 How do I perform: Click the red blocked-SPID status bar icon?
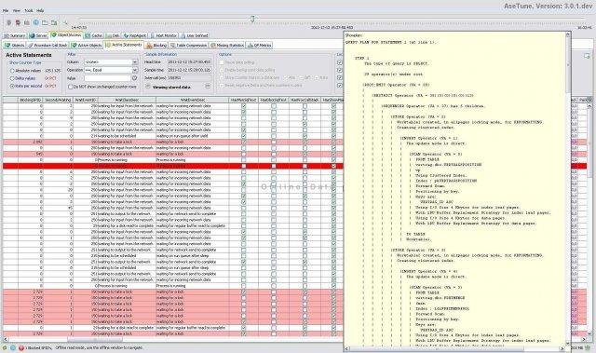coord(21,347)
